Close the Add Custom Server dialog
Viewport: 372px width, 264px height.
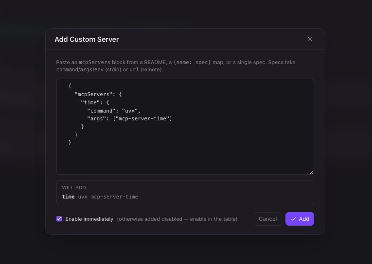(310, 39)
